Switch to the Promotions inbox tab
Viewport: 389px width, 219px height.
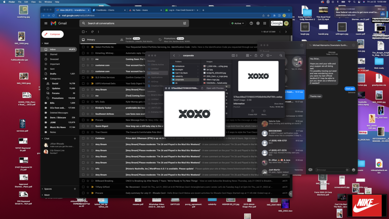(x=177, y=40)
